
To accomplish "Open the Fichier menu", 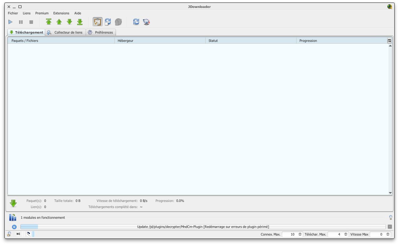I will click(13, 13).
